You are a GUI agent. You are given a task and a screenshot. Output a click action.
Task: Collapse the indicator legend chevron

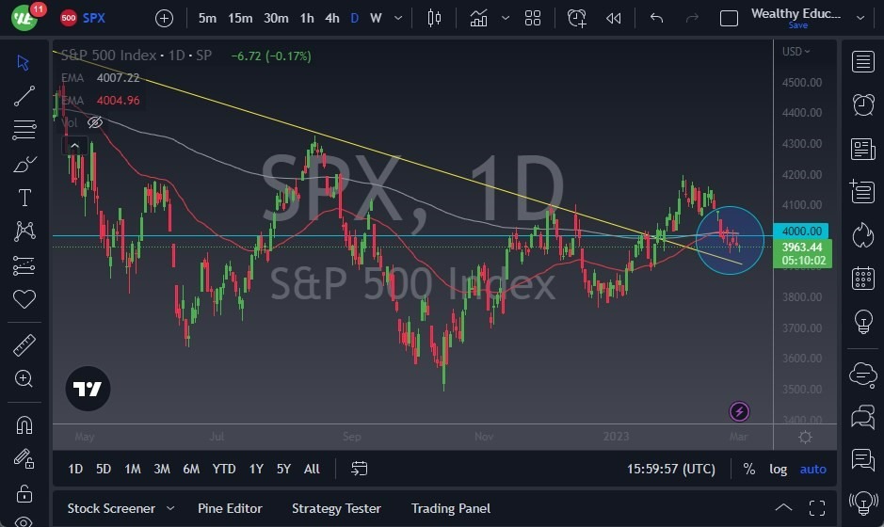point(74,146)
